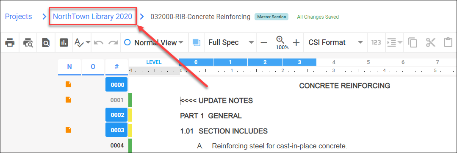Viewport: 457px width, 153px height.
Task: Click the search document icon
Action: point(46,42)
